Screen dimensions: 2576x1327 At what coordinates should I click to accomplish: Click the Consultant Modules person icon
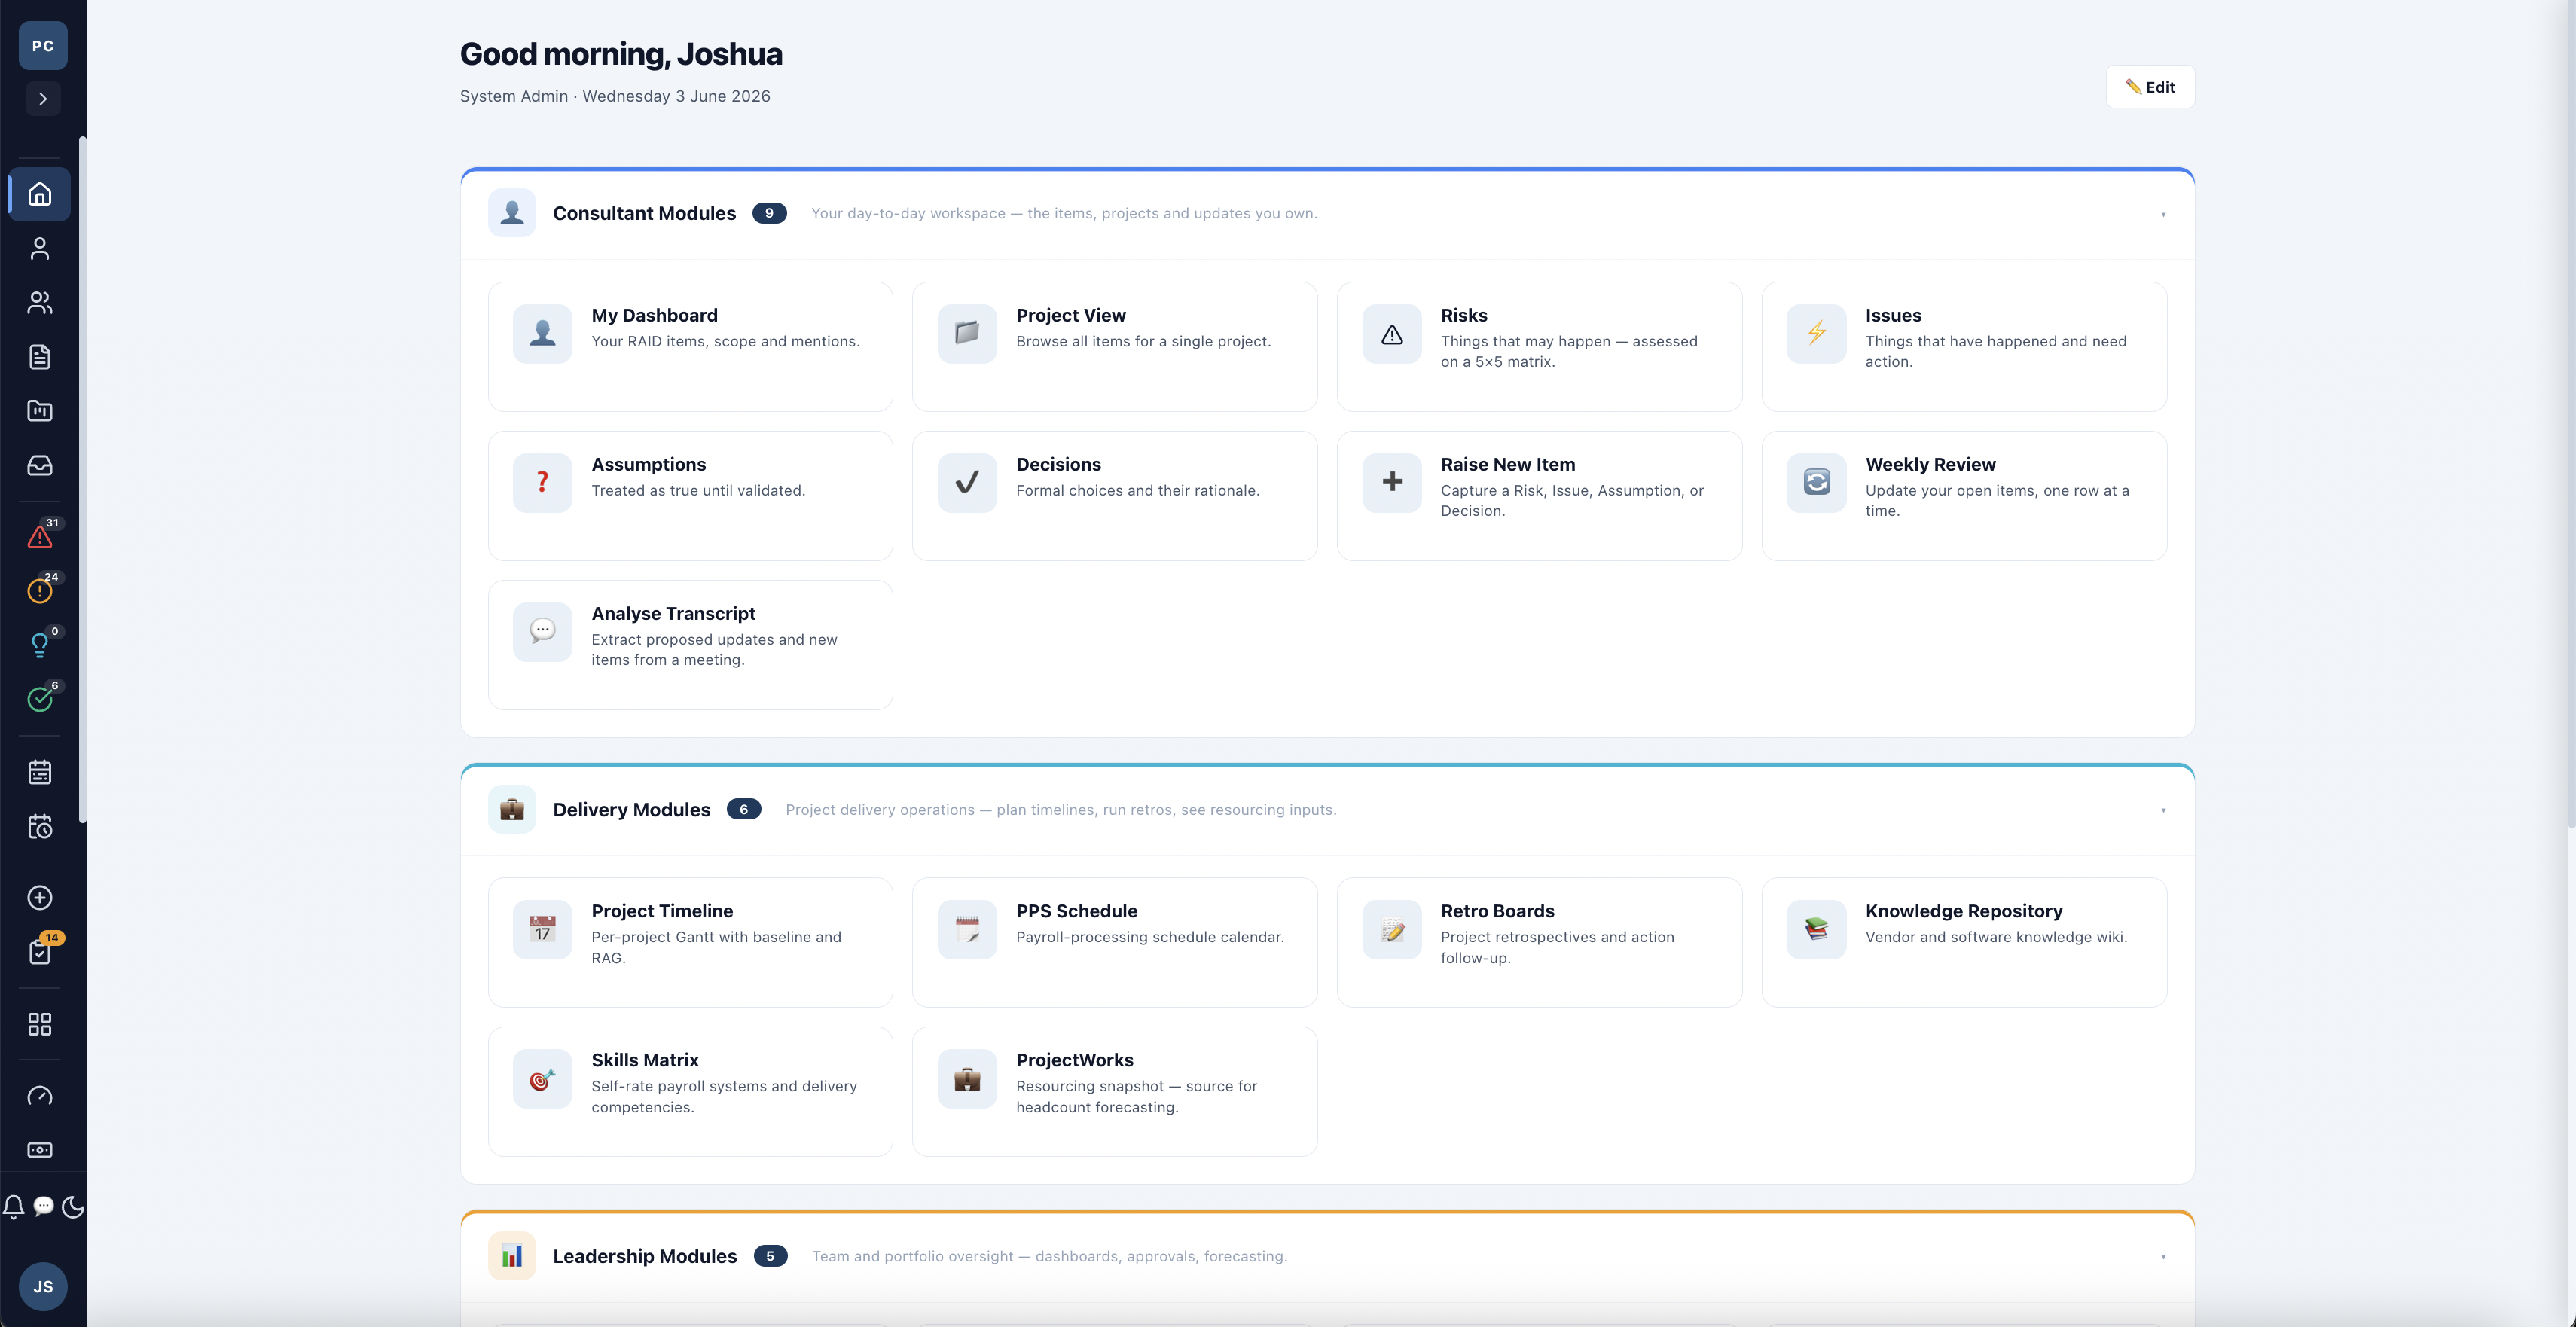pos(512,213)
